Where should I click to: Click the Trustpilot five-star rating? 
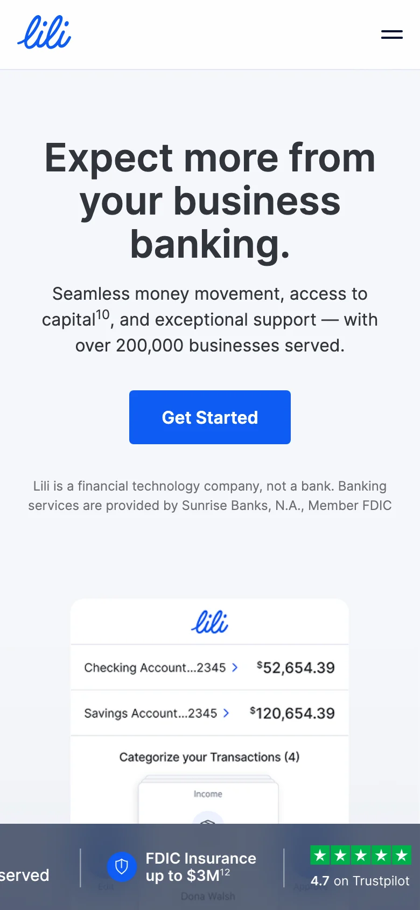point(360,855)
